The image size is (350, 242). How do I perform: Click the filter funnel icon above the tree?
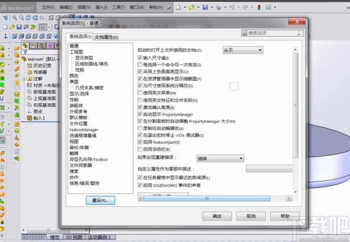pyautogui.click(x=25, y=52)
